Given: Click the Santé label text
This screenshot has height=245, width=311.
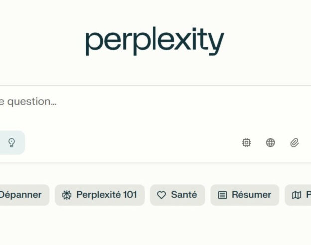Looking at the screenshot, I should click(x=184, y=194).
